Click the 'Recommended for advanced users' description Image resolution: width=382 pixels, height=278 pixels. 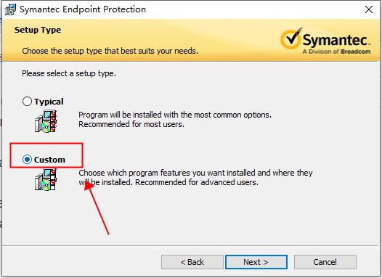197,182
